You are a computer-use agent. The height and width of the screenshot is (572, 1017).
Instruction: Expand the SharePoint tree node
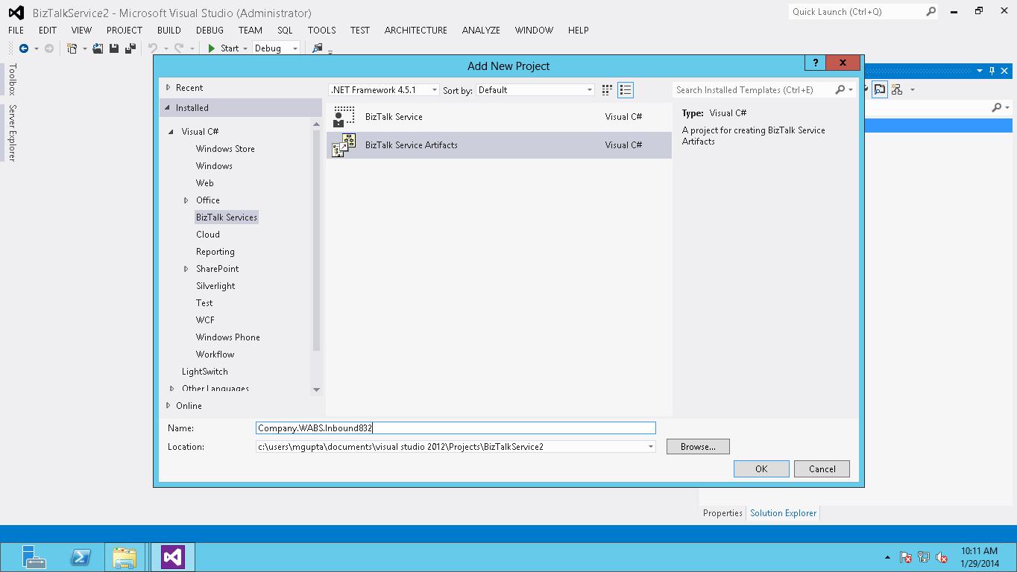186,269
